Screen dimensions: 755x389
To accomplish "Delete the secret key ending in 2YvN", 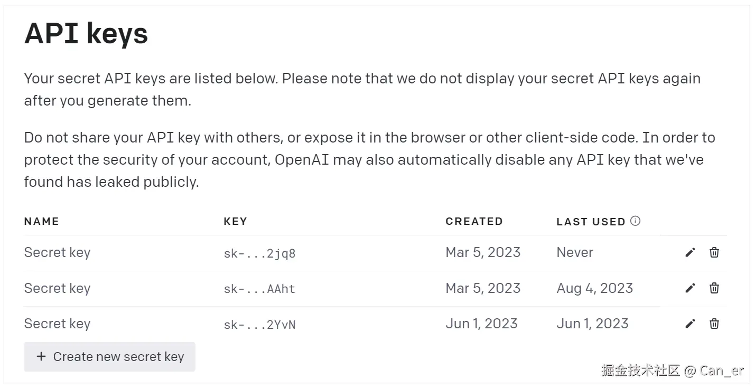I will click(x=714, y=324).
